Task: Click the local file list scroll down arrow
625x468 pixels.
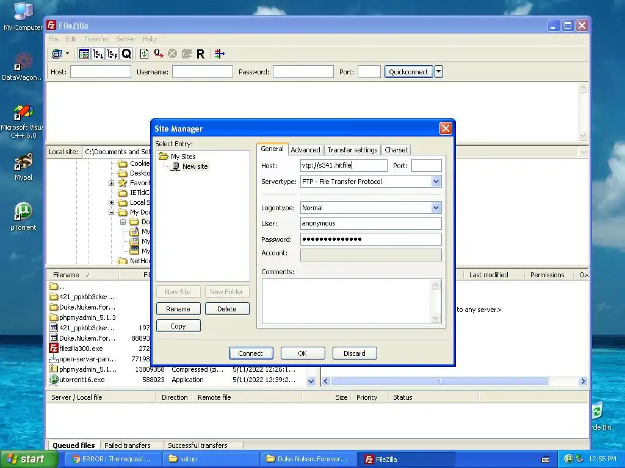Action: click(x=311, y=381)
